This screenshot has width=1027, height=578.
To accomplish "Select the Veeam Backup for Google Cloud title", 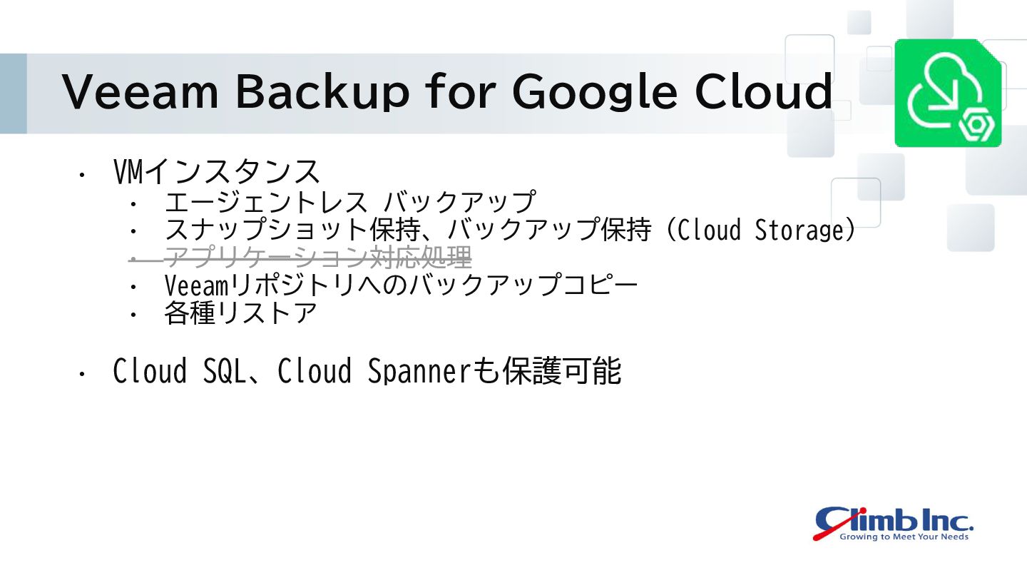I will coord(447,91).
